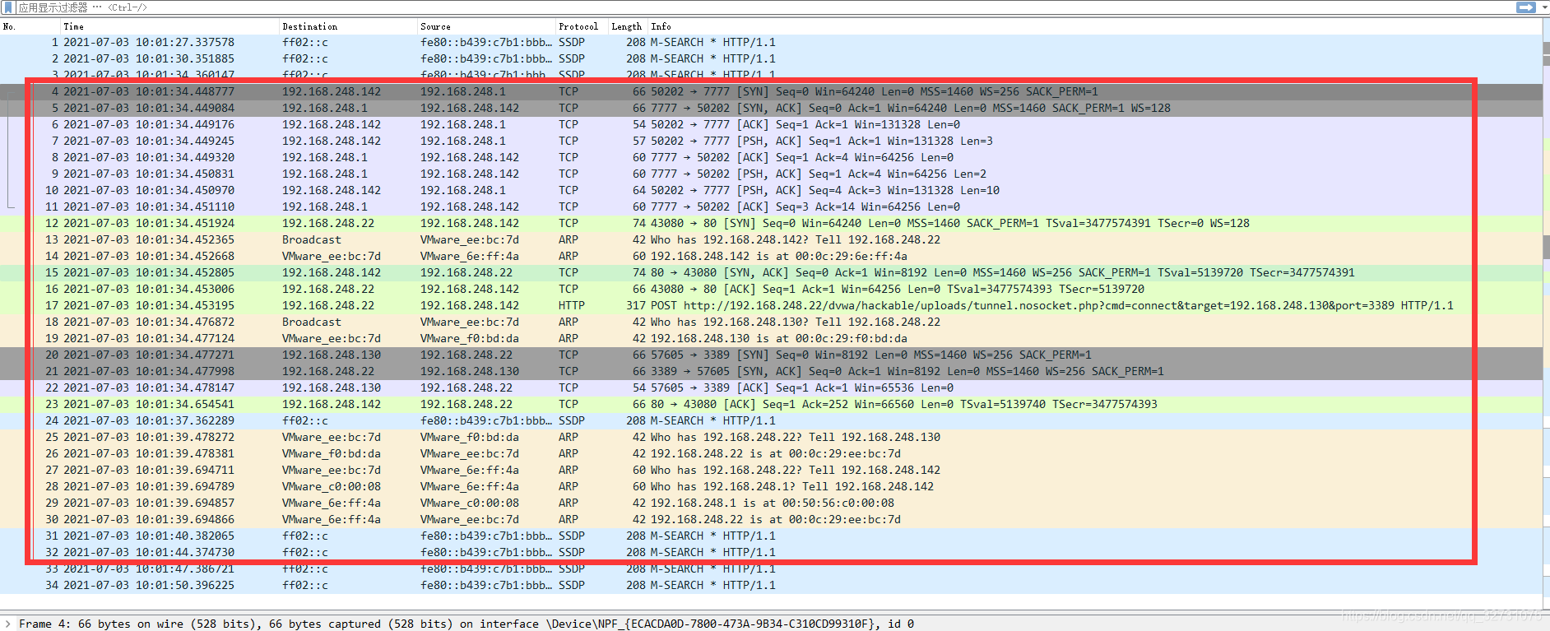The width and height of the screenshot is (1550, 631).
Task: Sort by the Protocol column header
Action: tap(582, 26)
